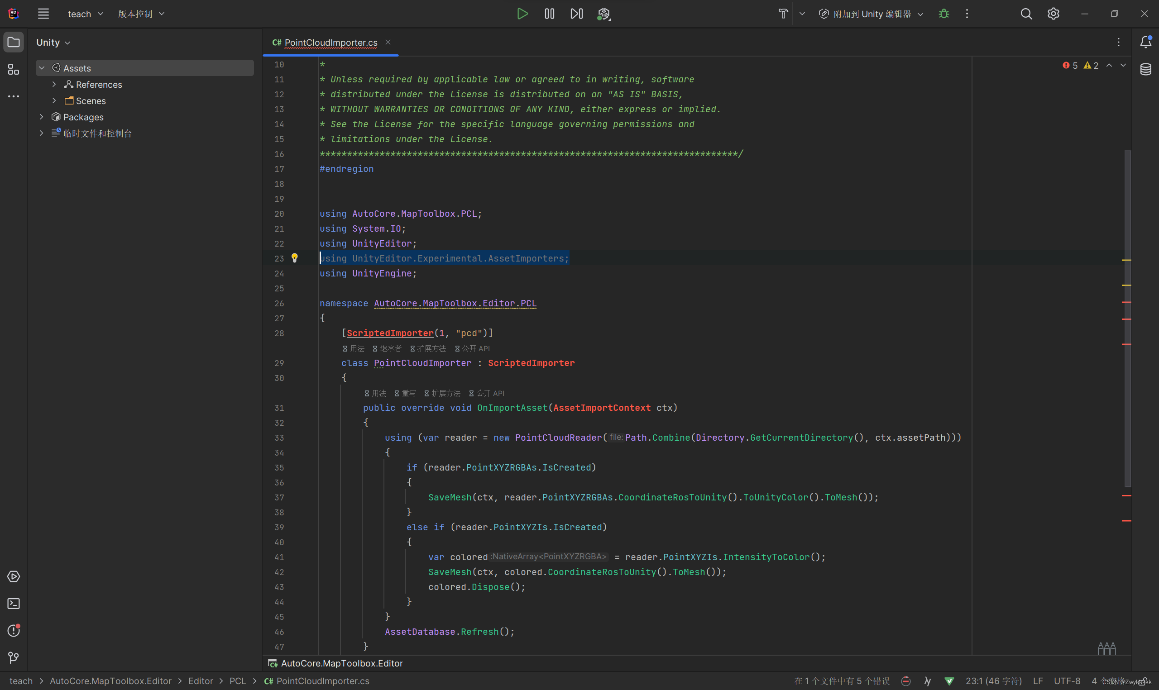Click the Build hammer icon

pos(783,14)
